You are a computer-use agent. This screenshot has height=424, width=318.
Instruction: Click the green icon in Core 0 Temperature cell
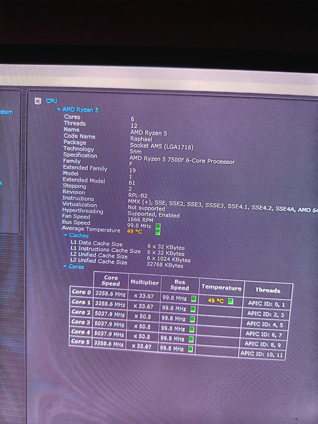(231, 301)
